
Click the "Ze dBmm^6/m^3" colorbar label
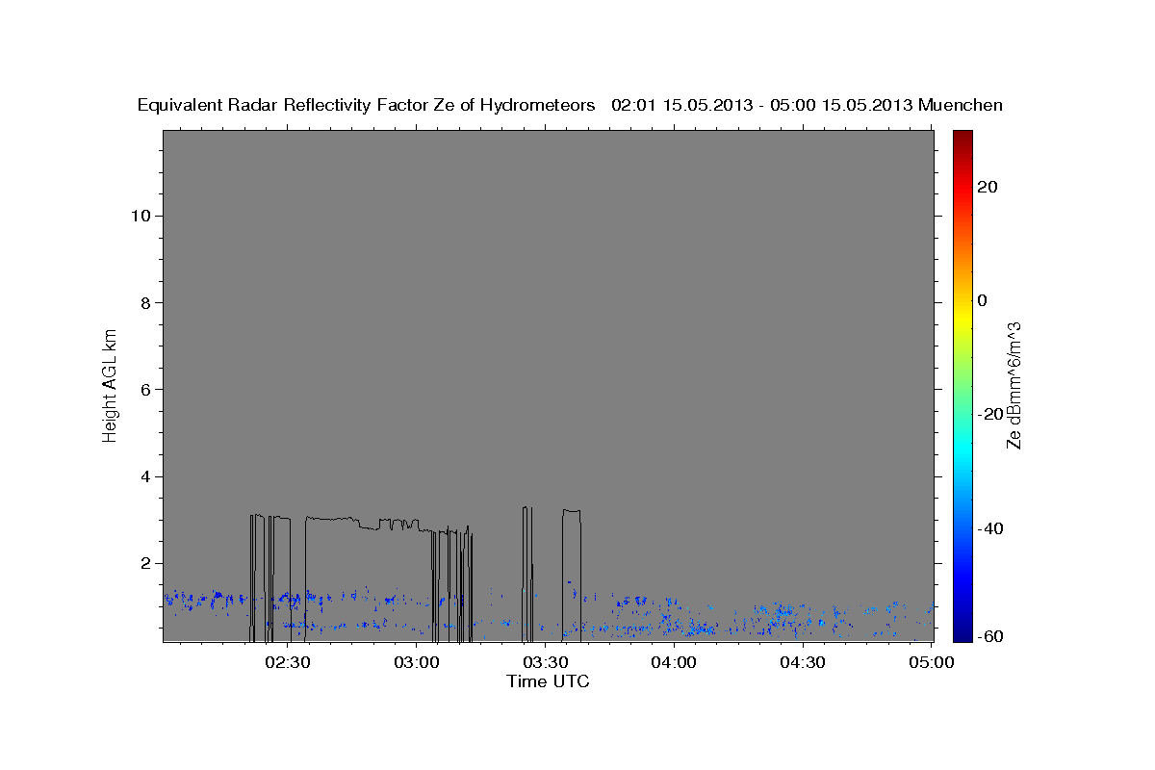pyautogui.click(x=1014, y=385)
